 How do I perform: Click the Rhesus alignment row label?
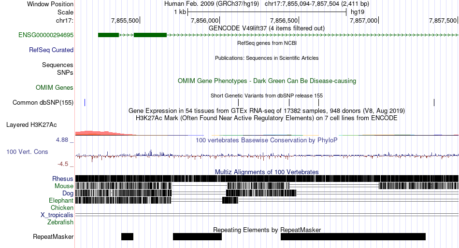pyautogui.click(x=63, y=179)
